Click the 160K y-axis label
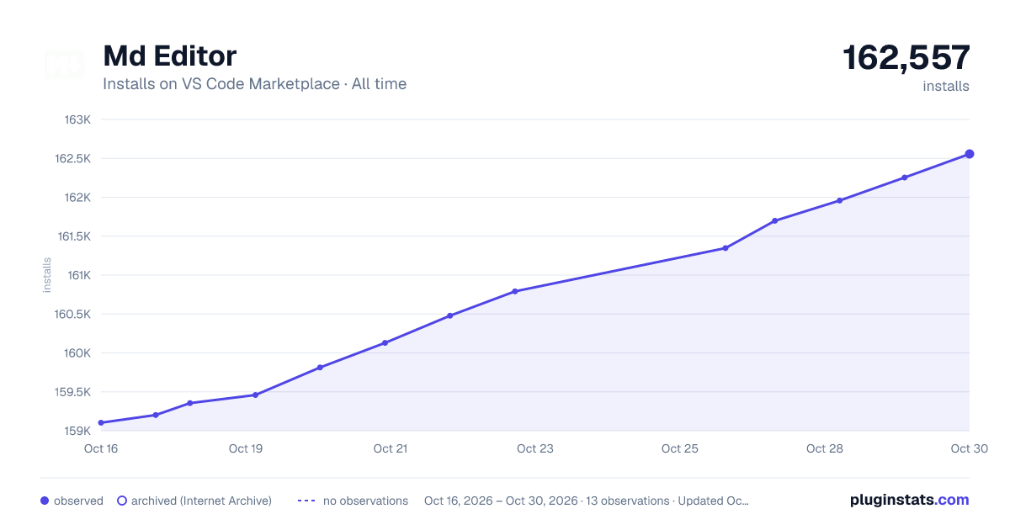 [x=77, y=352]
